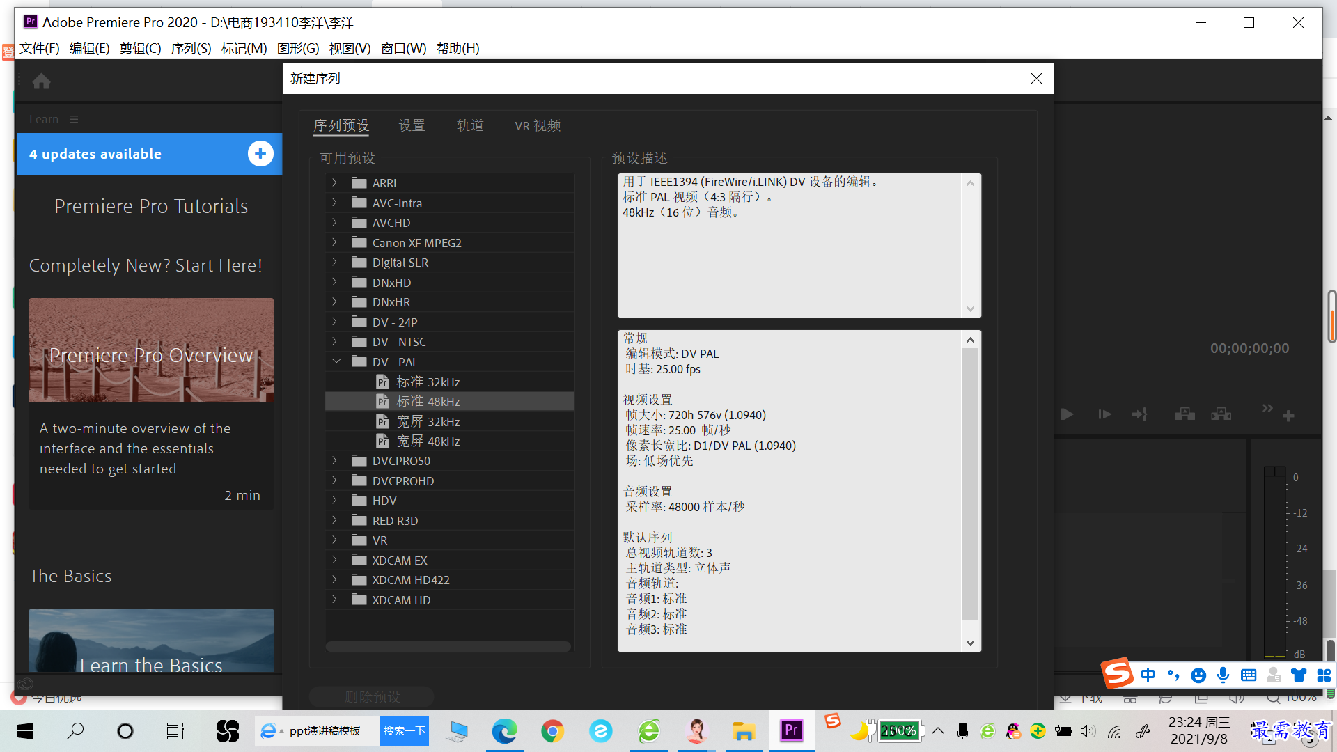The height and width of the screenshot is (752, 1337).
Task: Click the taskbar clock 23:24
Action: [1198, 730]
